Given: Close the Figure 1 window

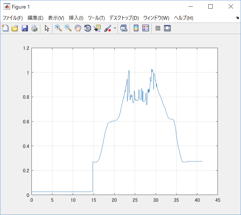Looking at the screenshot, I should click(231, 7).
